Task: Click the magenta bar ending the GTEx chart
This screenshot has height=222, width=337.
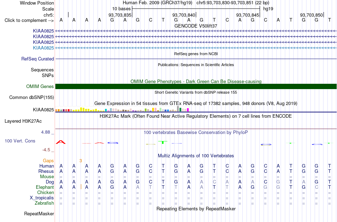Action: point(188,110)
